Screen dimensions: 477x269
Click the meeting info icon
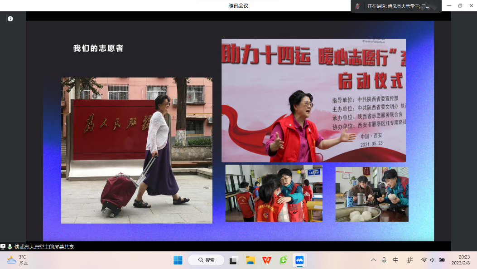[x=10, y=19]
